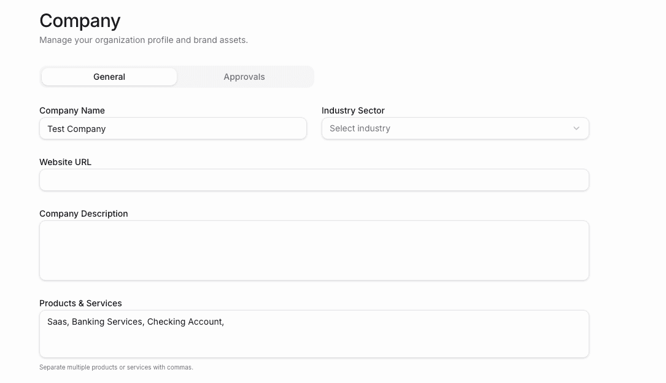Image resolution: width=666 pixels, height=383 pixels.
Task: Click the word "Saas" in Products & Services
Action: 57,322
